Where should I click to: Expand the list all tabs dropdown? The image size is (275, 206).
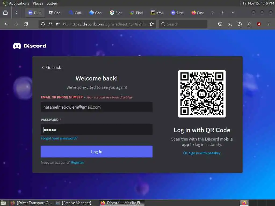(233, 13)
